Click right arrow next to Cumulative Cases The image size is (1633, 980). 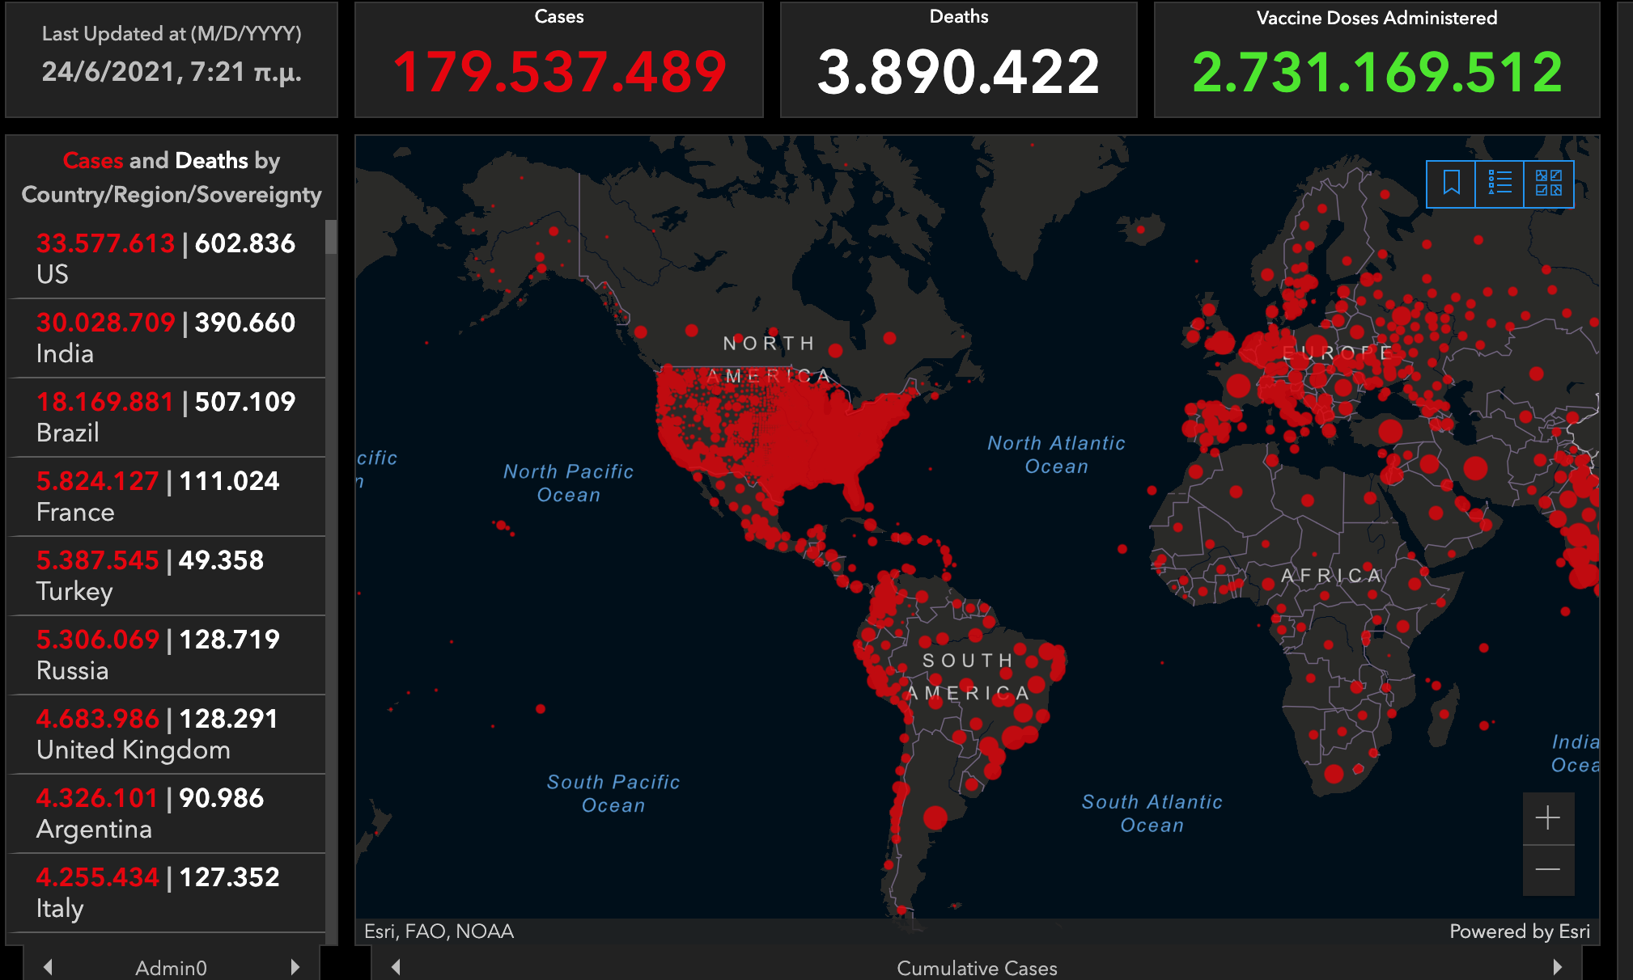pos(1558,967)
